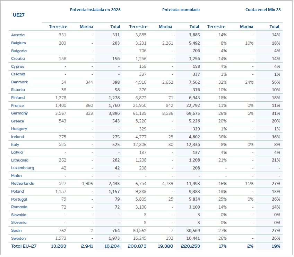294x257 pixels.
Task: Select the 16,204 total installed in 2023
Action: pos(111,246)
